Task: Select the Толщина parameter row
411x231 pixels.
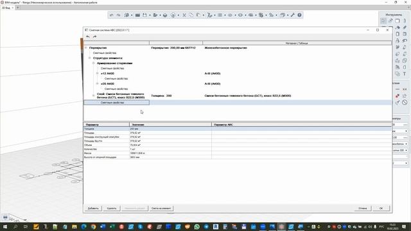Action: 238,129
